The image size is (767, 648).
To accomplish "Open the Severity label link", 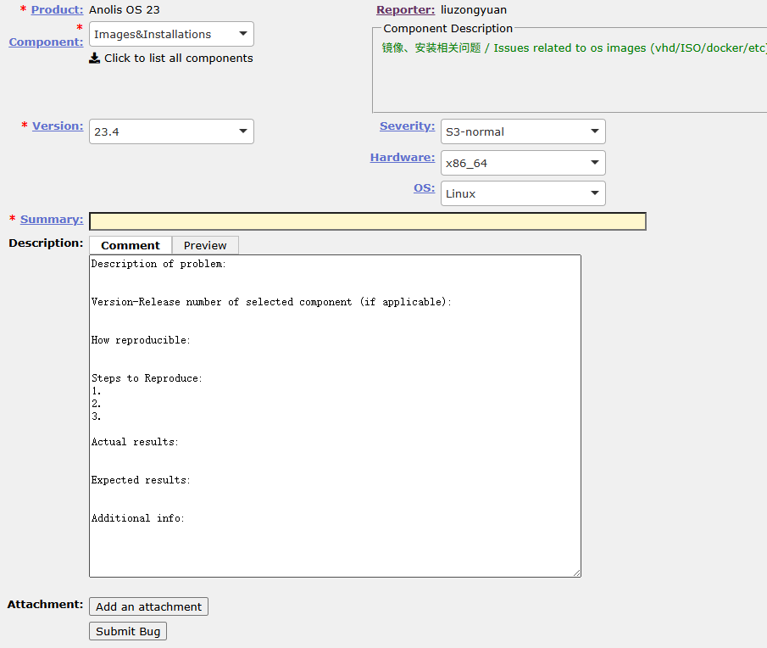I will [407, 126].
